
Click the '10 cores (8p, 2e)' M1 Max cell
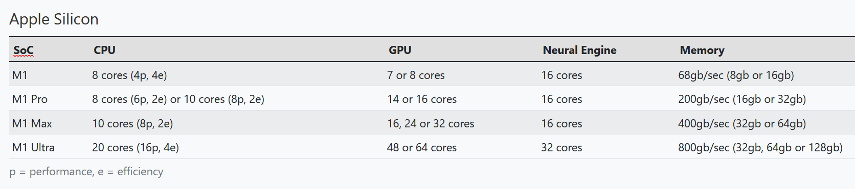[x=132, y=124]
